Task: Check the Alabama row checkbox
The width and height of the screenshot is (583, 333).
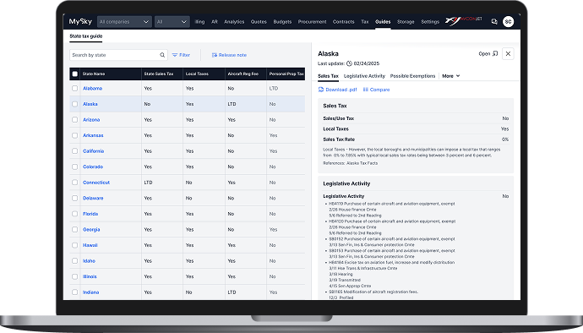Action: coord(74,89)
